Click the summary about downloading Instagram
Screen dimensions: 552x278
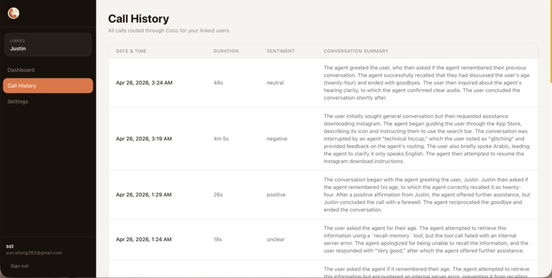point(427,138)
